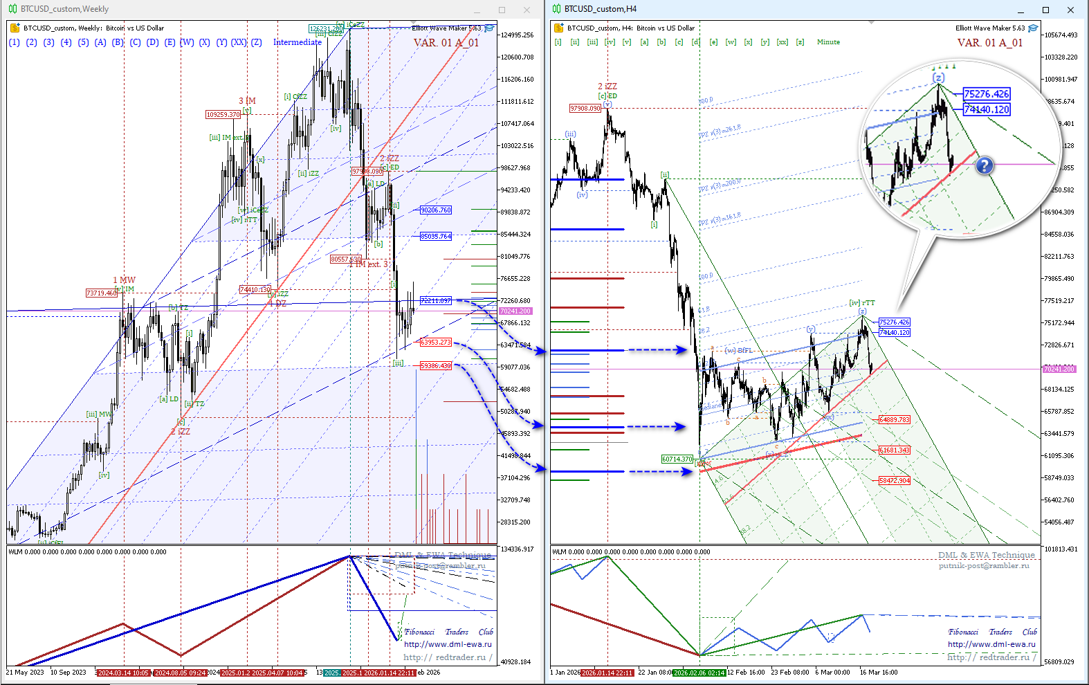1089x685 pixels.
Task: Click the candlestick icon in the H4 window title
Action: click(x=557, y=9)
